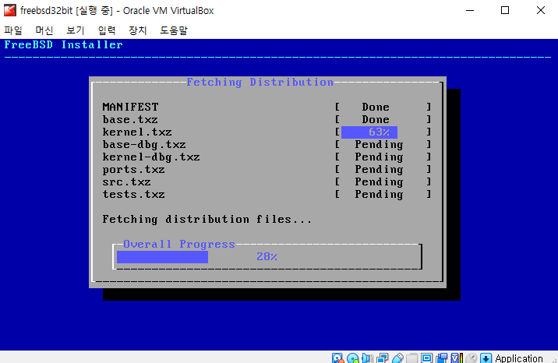Image resolution: width=558 pixels, height=363 pixels.
Task: Click the kernel.txz file name
Action: 137,132
